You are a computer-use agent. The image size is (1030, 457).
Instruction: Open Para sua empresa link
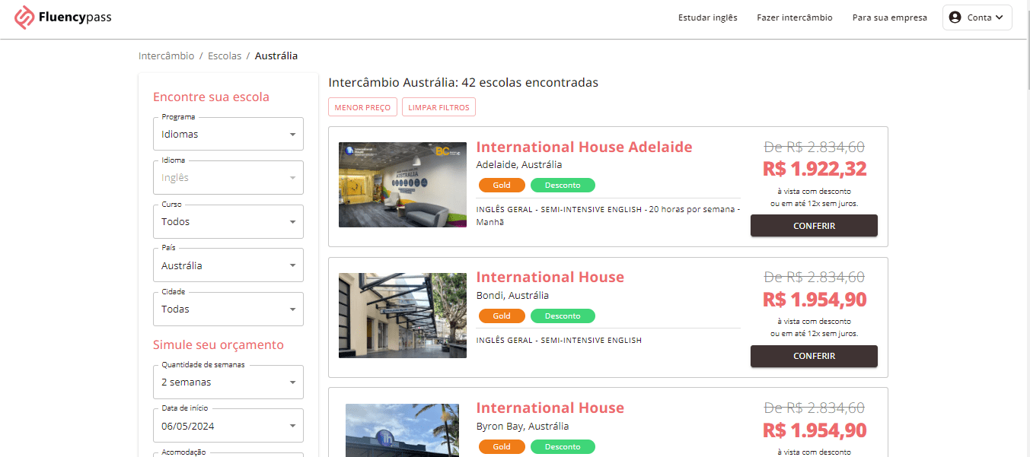(x=889, y=17)
